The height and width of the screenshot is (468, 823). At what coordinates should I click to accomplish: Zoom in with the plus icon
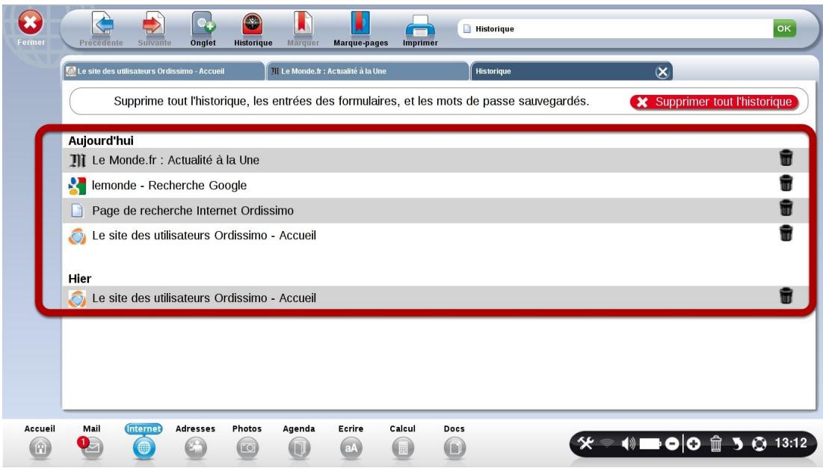pyautogui.click(x=694, y=444)
